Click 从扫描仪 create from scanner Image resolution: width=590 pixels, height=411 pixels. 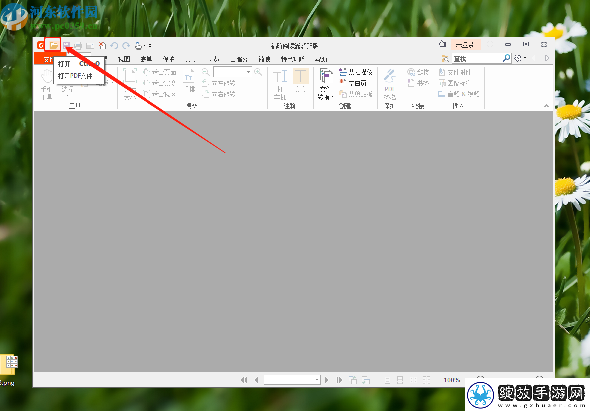(x=356, y=72)
